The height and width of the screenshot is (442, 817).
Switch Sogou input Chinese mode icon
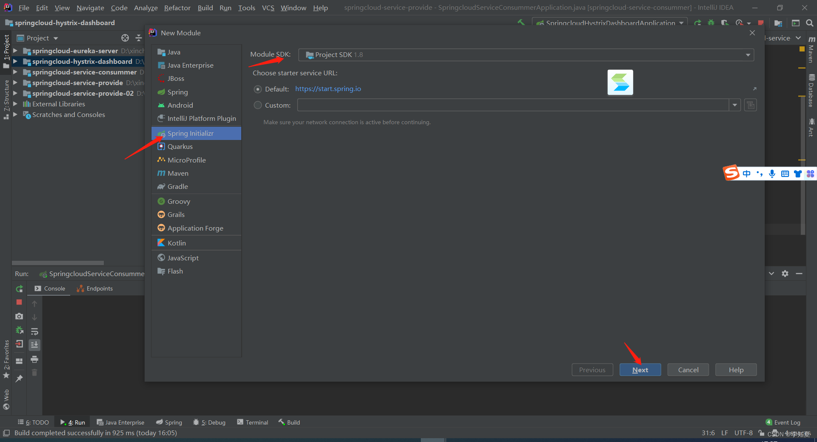coord(746,174)
